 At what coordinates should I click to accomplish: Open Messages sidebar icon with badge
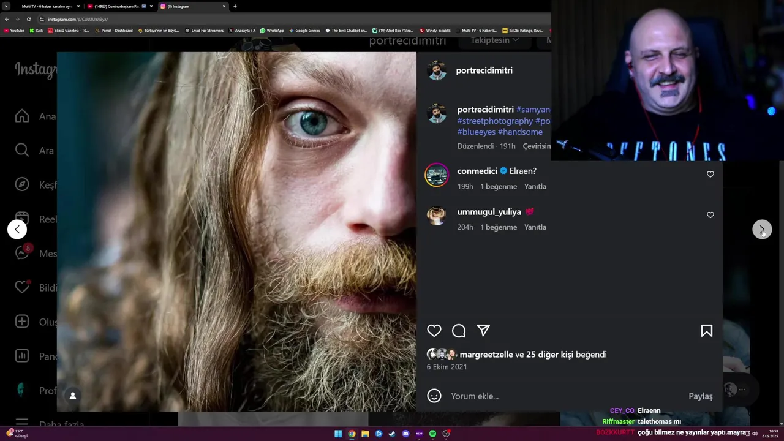(23, 252)
